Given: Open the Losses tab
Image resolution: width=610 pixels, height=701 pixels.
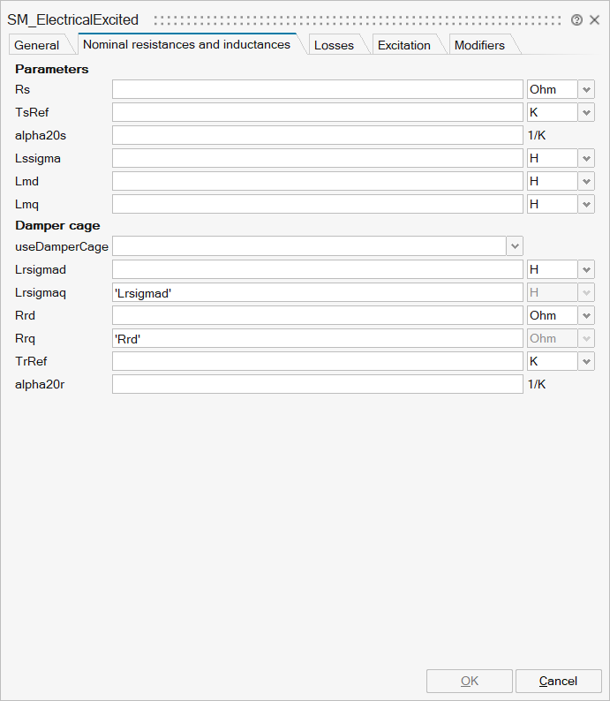Looking at the screenshot, I should [x=334, y=45].
